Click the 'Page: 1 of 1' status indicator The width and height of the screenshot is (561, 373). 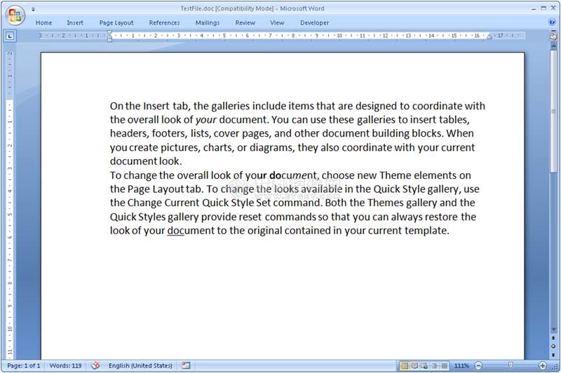coord(24,366)
